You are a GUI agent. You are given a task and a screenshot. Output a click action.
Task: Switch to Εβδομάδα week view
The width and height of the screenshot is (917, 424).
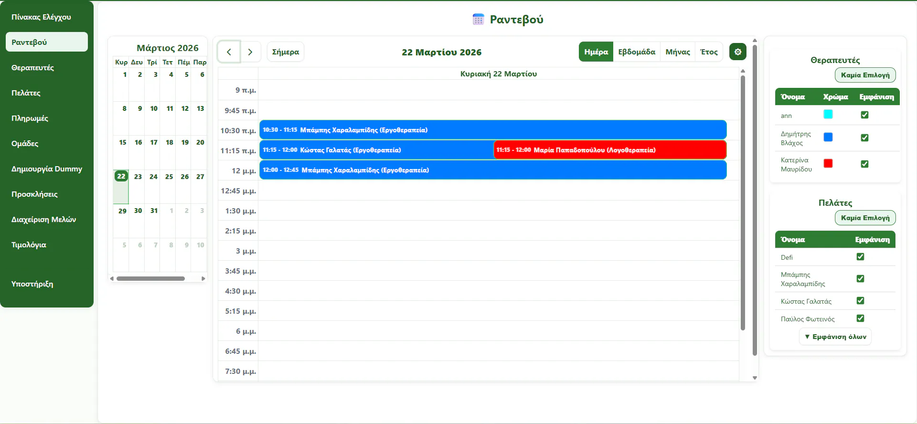tap(637, 52)
